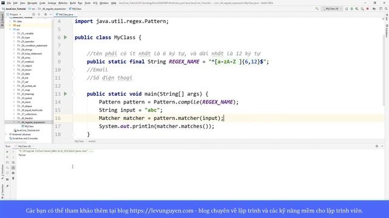Click the Rerun icon beside run configuration

tap(346, 8)
